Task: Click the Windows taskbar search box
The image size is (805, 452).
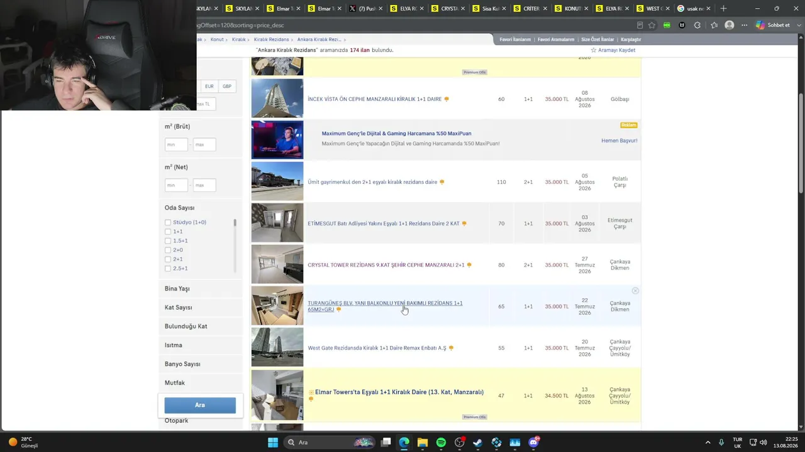Action: (x=329, y=443)
